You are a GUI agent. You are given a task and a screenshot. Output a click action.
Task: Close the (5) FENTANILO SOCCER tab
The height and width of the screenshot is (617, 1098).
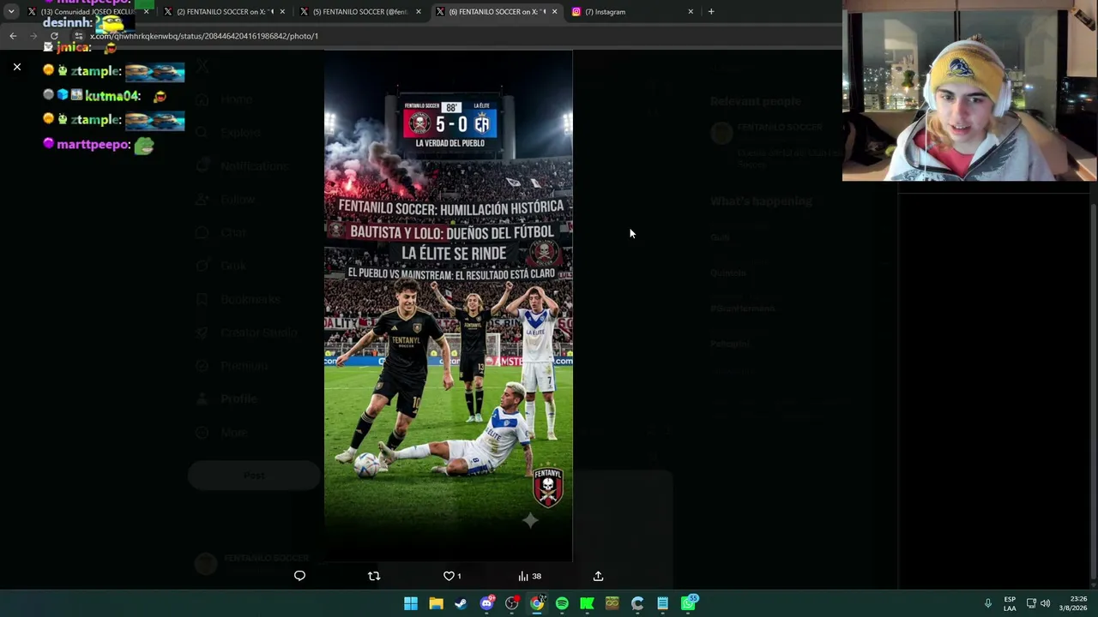point(419,12)
